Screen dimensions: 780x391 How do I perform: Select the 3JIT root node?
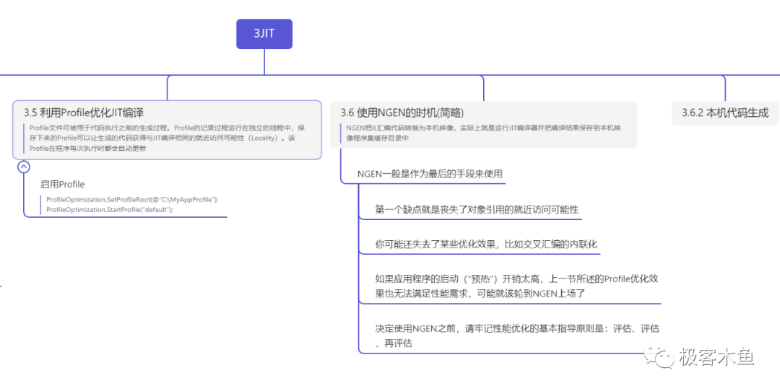click(x=264, y=34)
